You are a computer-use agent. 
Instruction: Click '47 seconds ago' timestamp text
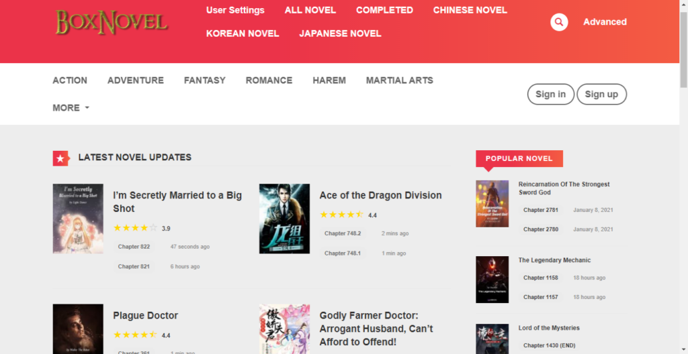[x=190, y=247]
